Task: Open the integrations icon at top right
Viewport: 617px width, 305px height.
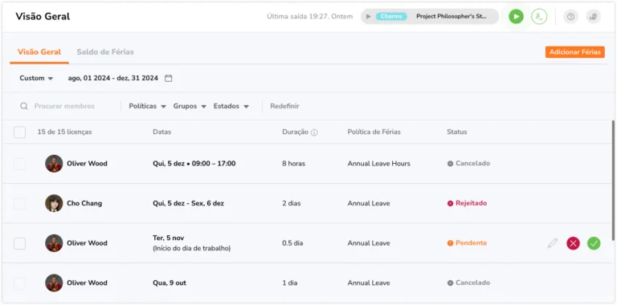Action: pyautogui.click(x=593, y=17)
